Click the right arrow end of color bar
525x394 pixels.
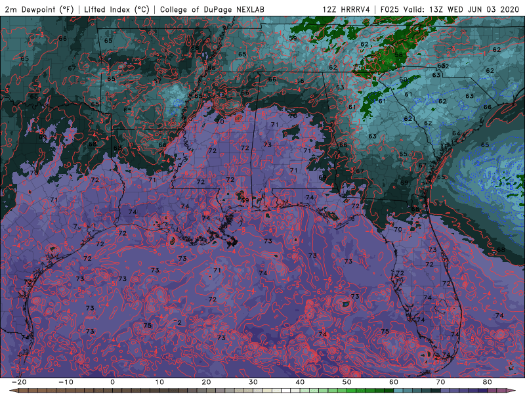point(512,391)
